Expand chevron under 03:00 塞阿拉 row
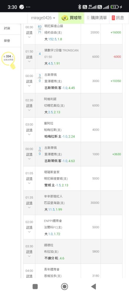 coord(29,135)
